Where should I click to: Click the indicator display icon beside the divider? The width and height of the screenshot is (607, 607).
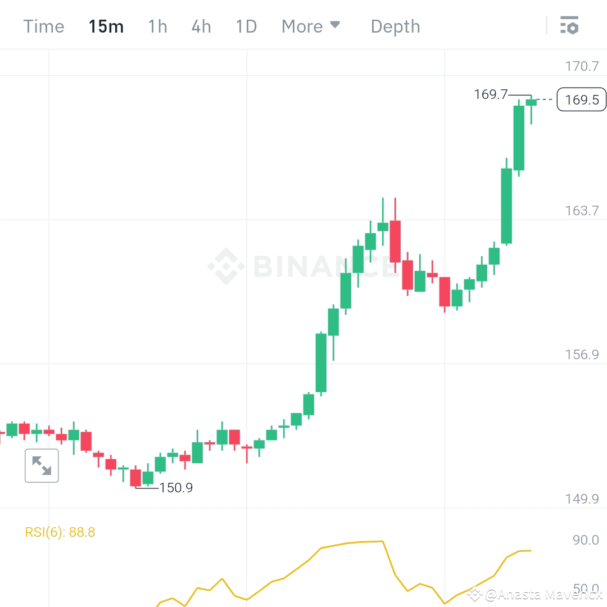click(569, 25)
